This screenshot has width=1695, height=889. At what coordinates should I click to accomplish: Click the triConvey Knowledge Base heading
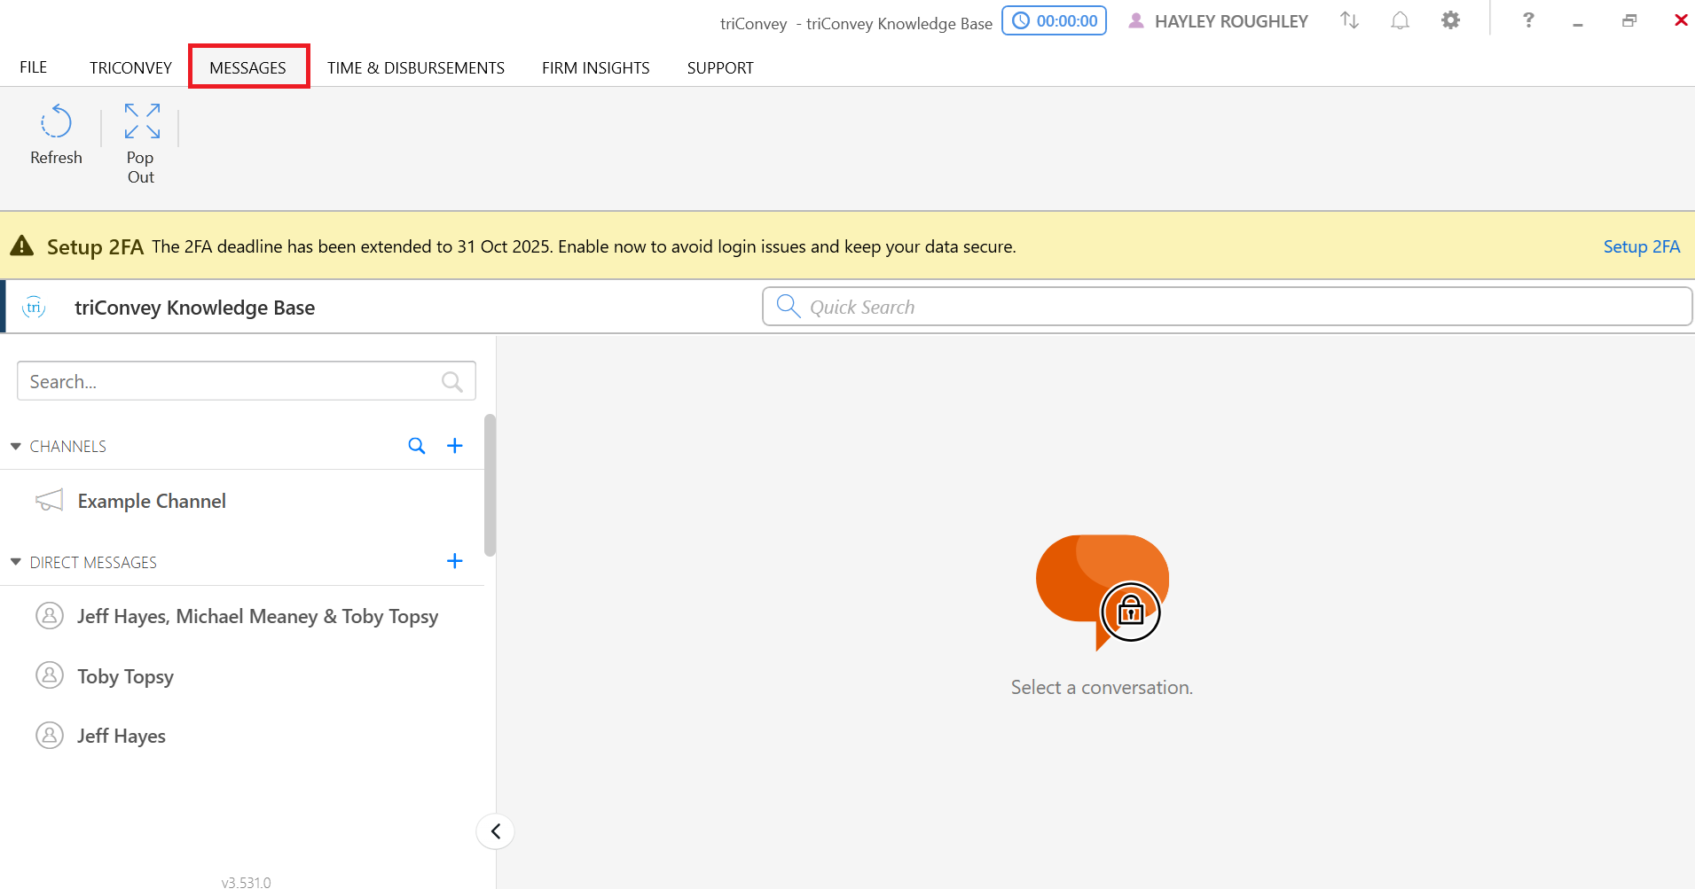195,308
